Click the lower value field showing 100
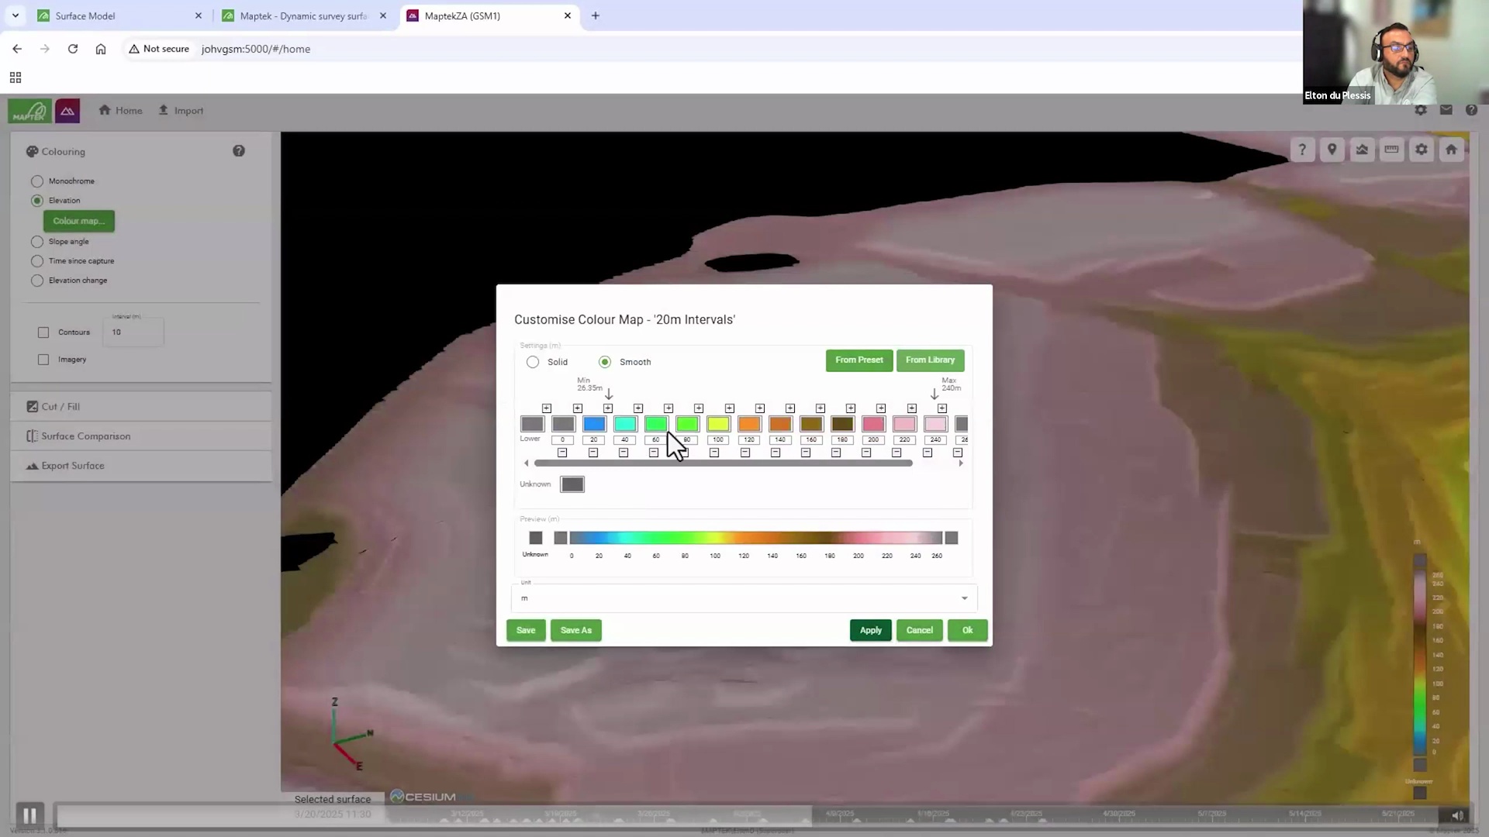This screenshot has height=837, width=1489. point(718,440)
